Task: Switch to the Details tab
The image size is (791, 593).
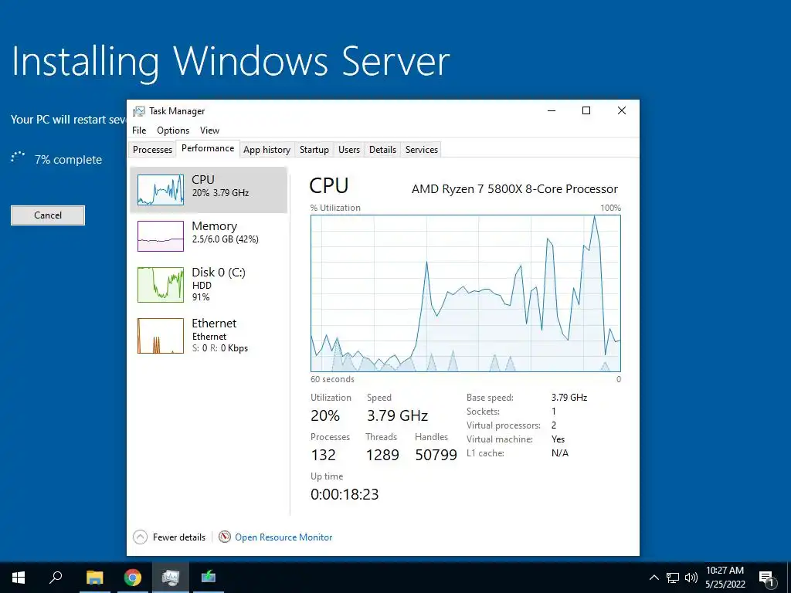Action: 382,150
